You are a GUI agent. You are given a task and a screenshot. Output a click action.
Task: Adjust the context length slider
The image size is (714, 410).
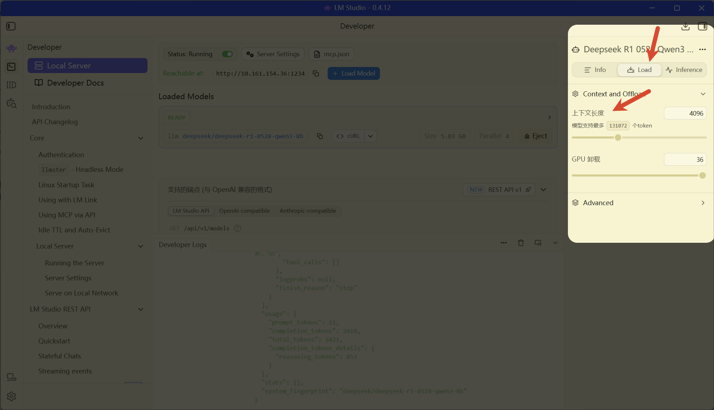click(x=618, y=138)
